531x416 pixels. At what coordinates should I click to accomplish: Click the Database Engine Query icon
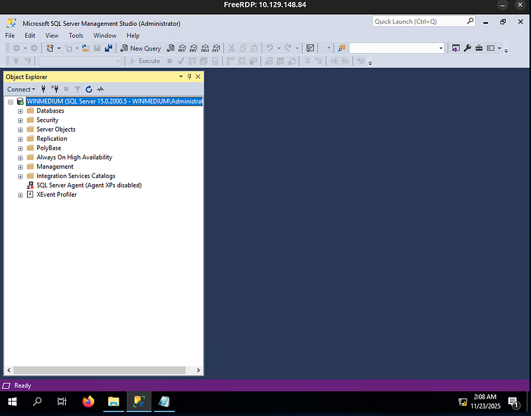(x=171, y=48)
